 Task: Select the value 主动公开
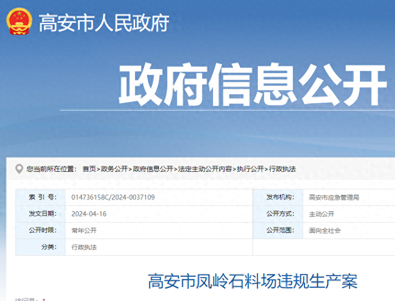(x=321, y=214)
